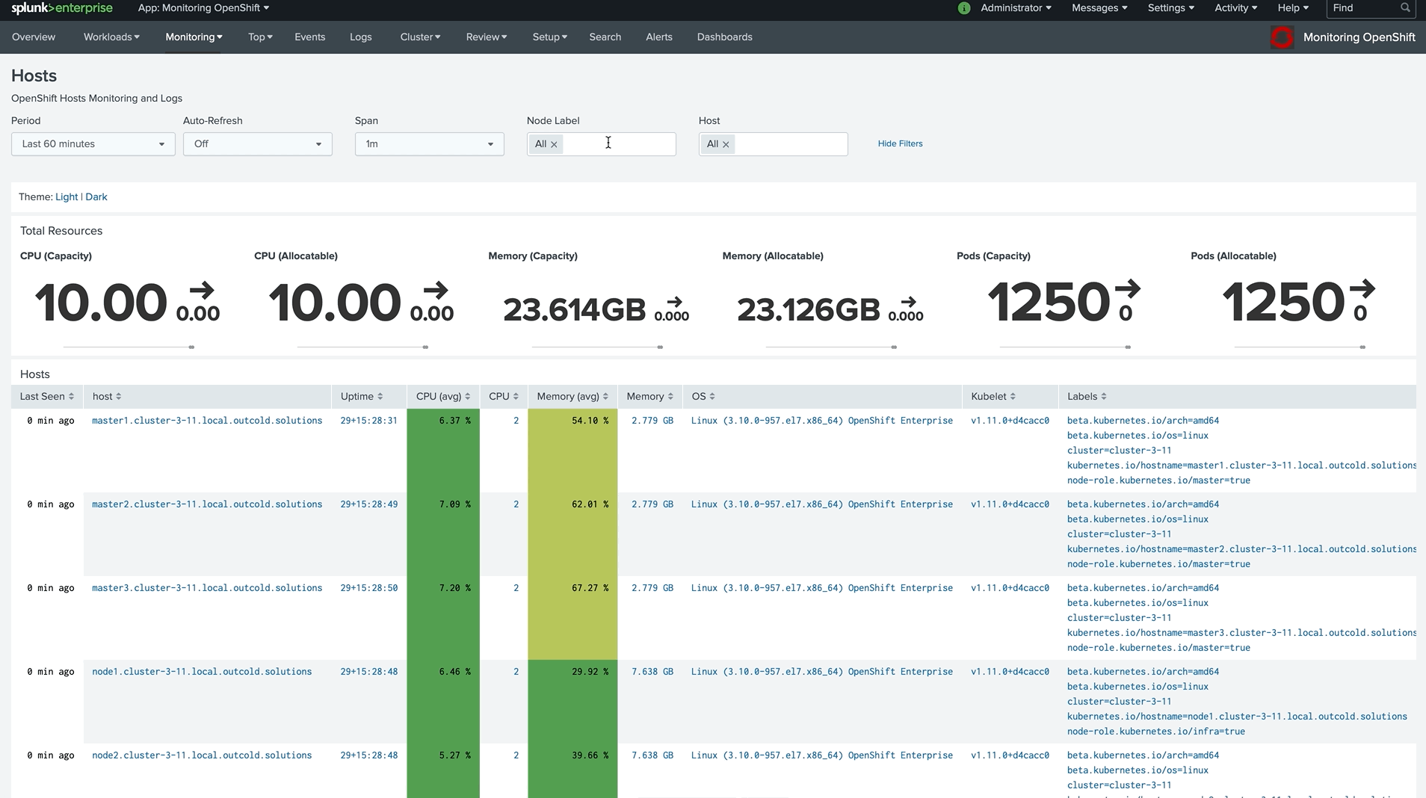The width and height of the screenshot is (1426, 798).
Task: Open the Logs tab
Action: coord(360,37)
